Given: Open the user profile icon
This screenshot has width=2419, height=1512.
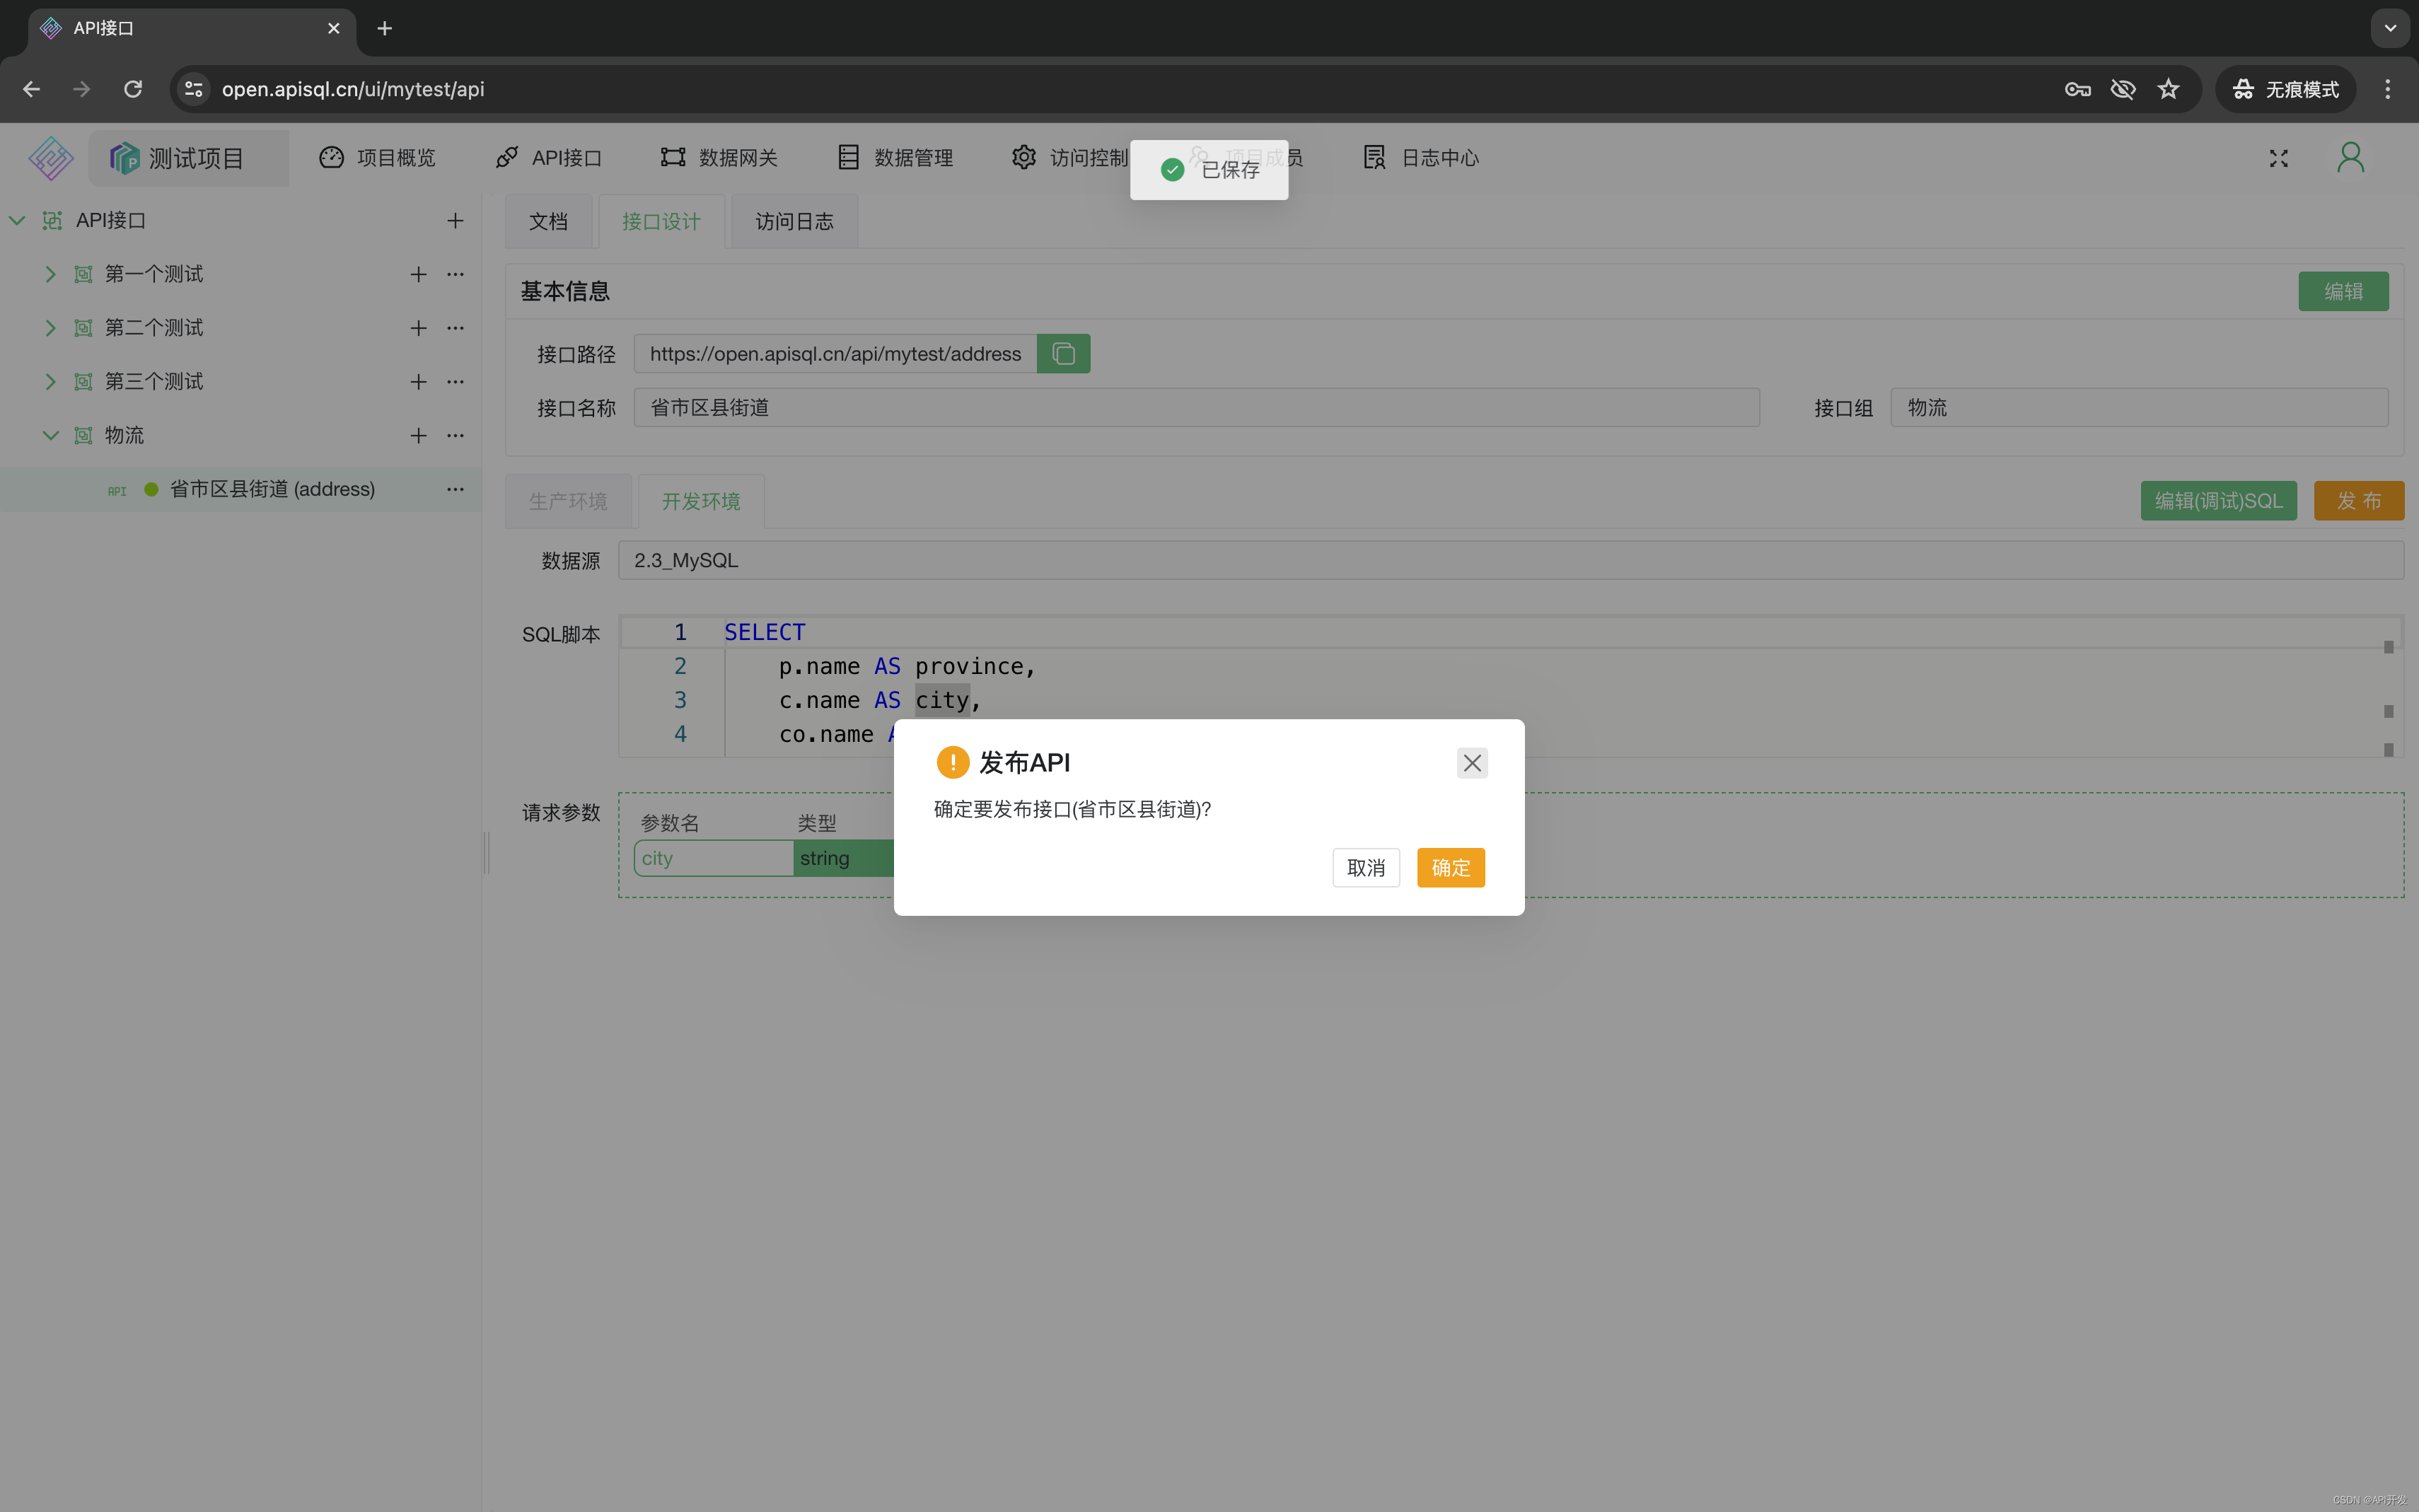Looking at the screenshot, I should (2350, 158).
